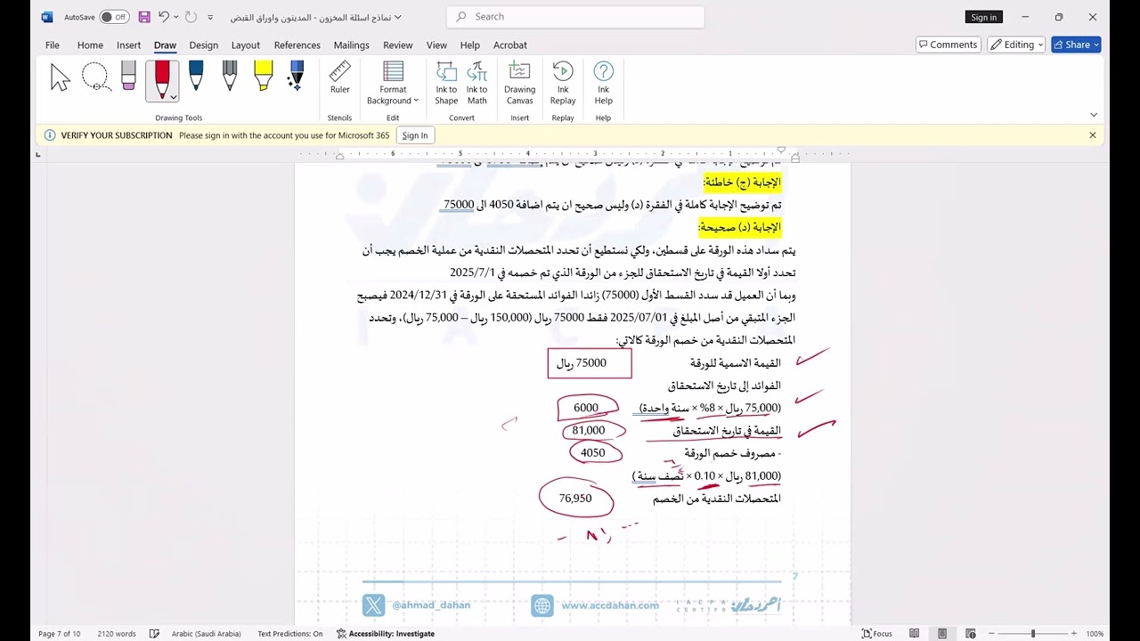Click the Redo button
1140x641 pixels.
coord(191,17)
